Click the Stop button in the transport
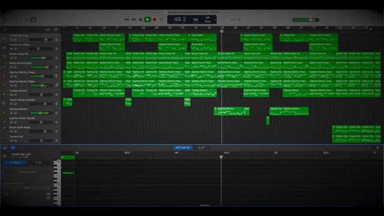 [140, 19]
